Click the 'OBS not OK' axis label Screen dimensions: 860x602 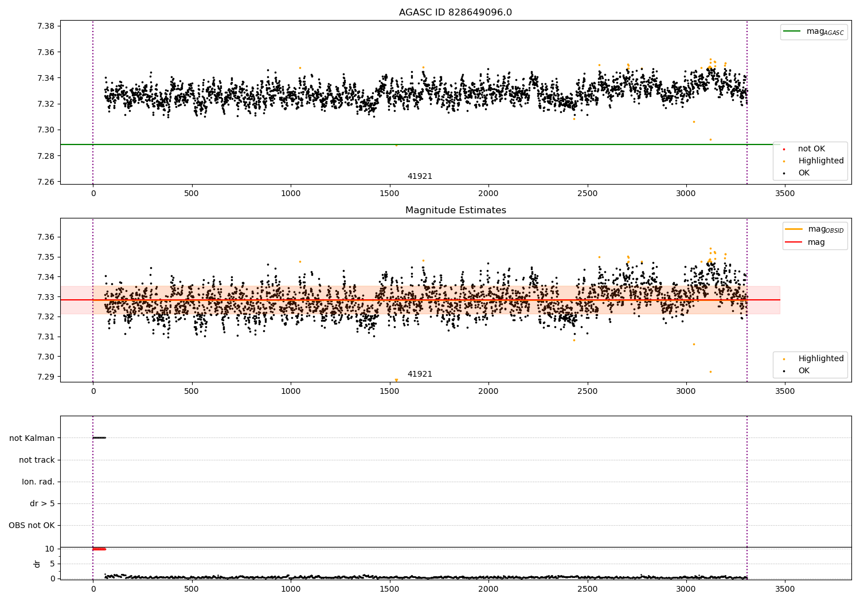tap(32, 525)
